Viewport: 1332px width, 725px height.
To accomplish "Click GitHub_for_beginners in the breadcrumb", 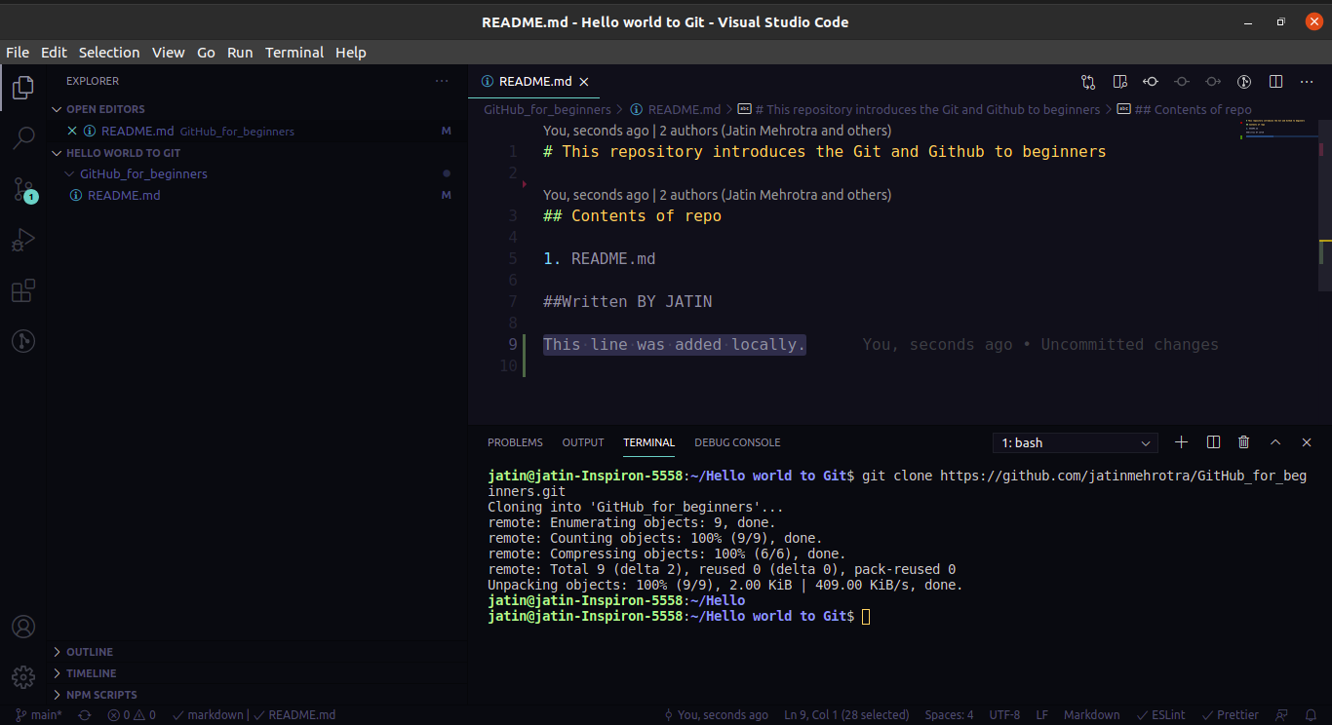I will click(x=547, y=110).
